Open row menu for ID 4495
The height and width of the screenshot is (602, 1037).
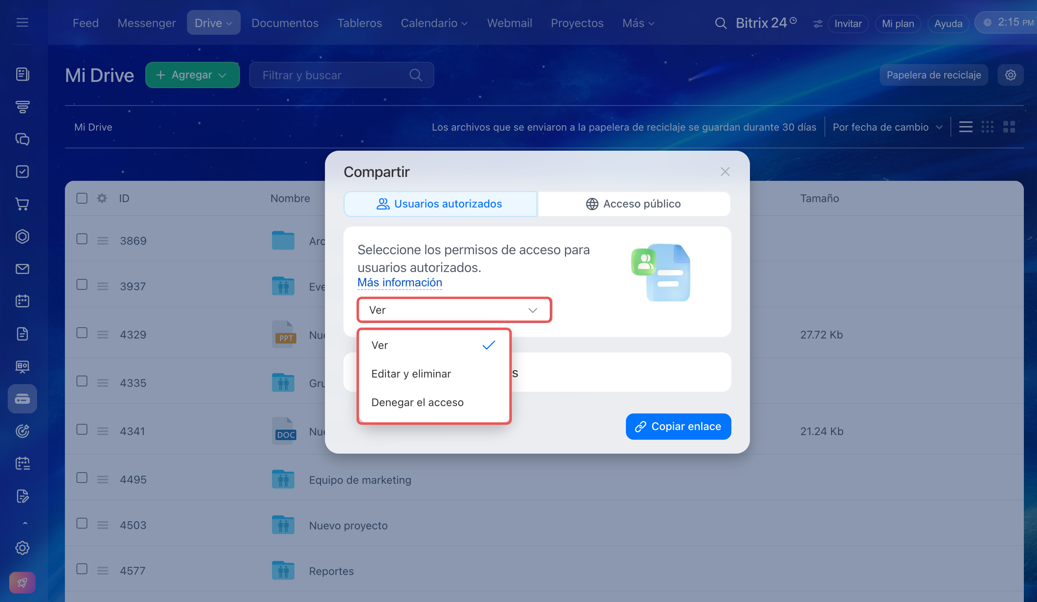point(102,480)
